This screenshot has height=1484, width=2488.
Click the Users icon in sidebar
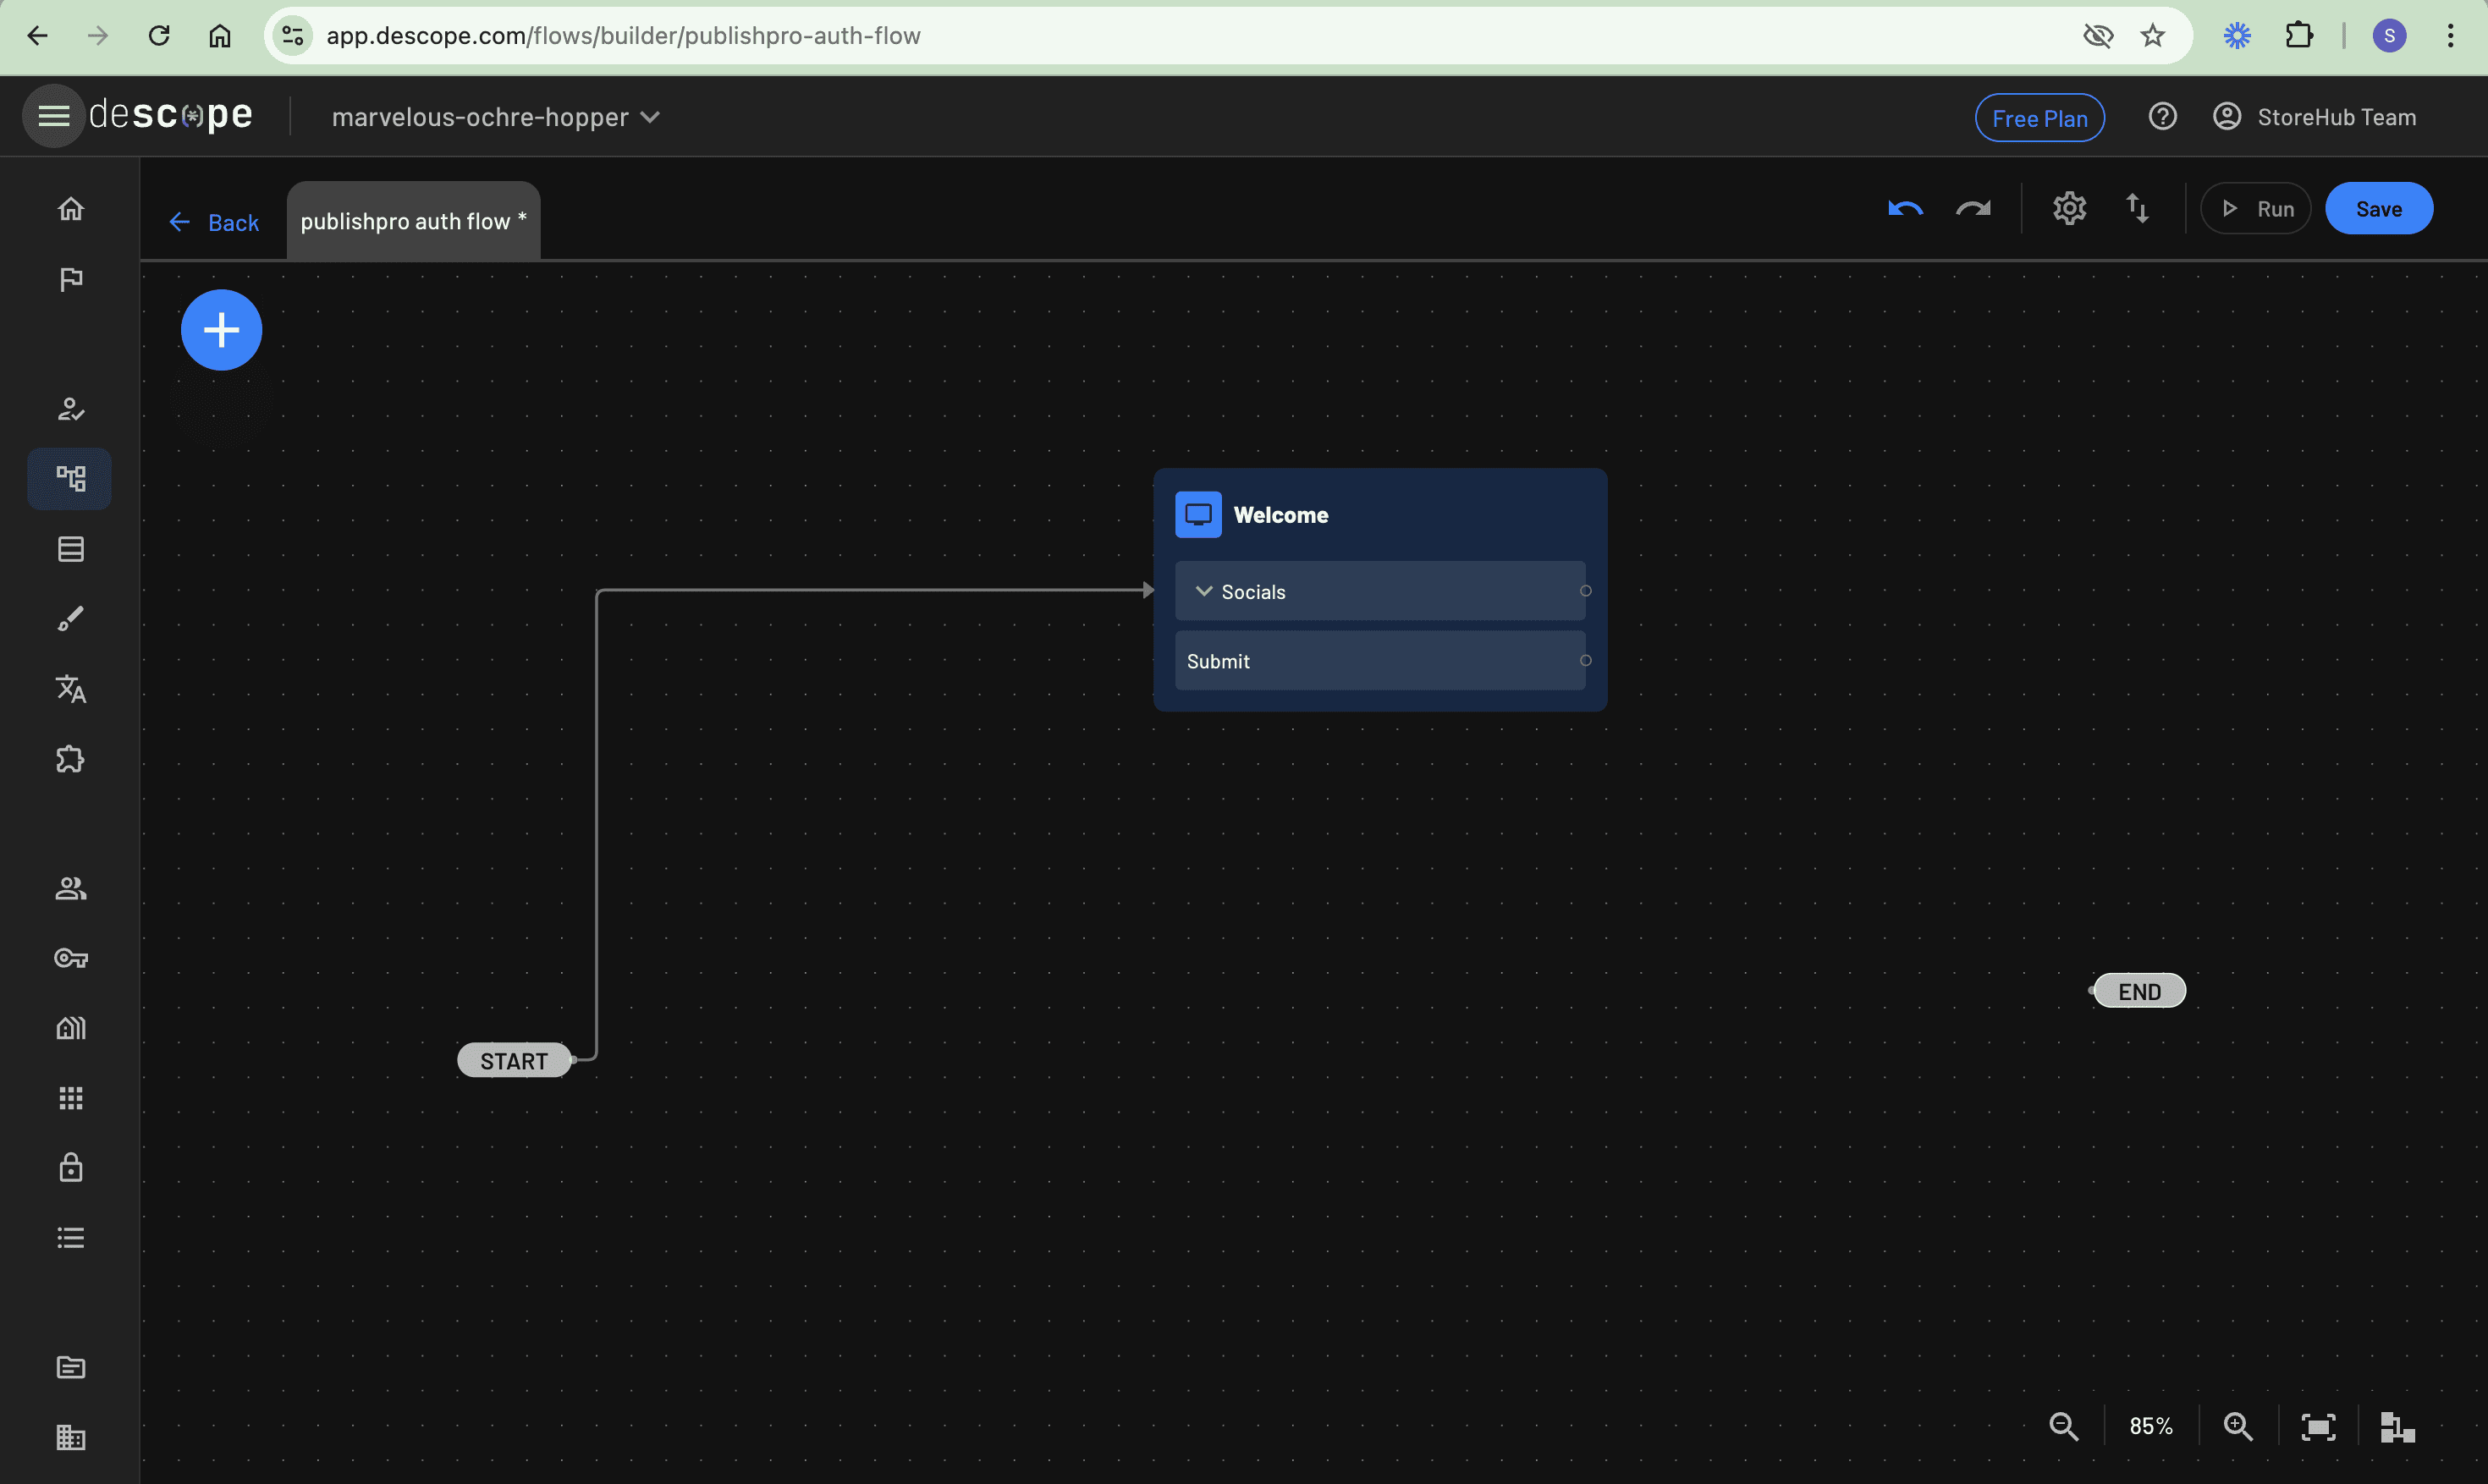(70, 888)
